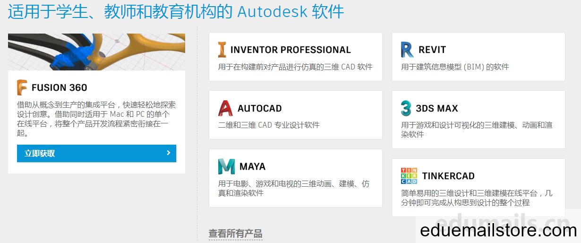This screenshot has width=581, height=243.
Task: Click the Fusion 360 description starting 借助从概念到生产
Action: 96,119
